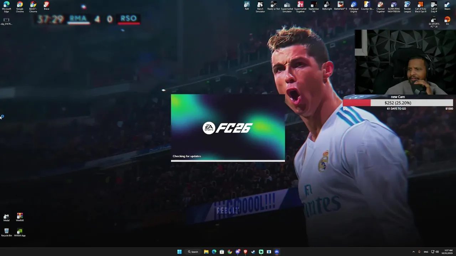Select the Medal desktop shortcut

coord(6,218)
